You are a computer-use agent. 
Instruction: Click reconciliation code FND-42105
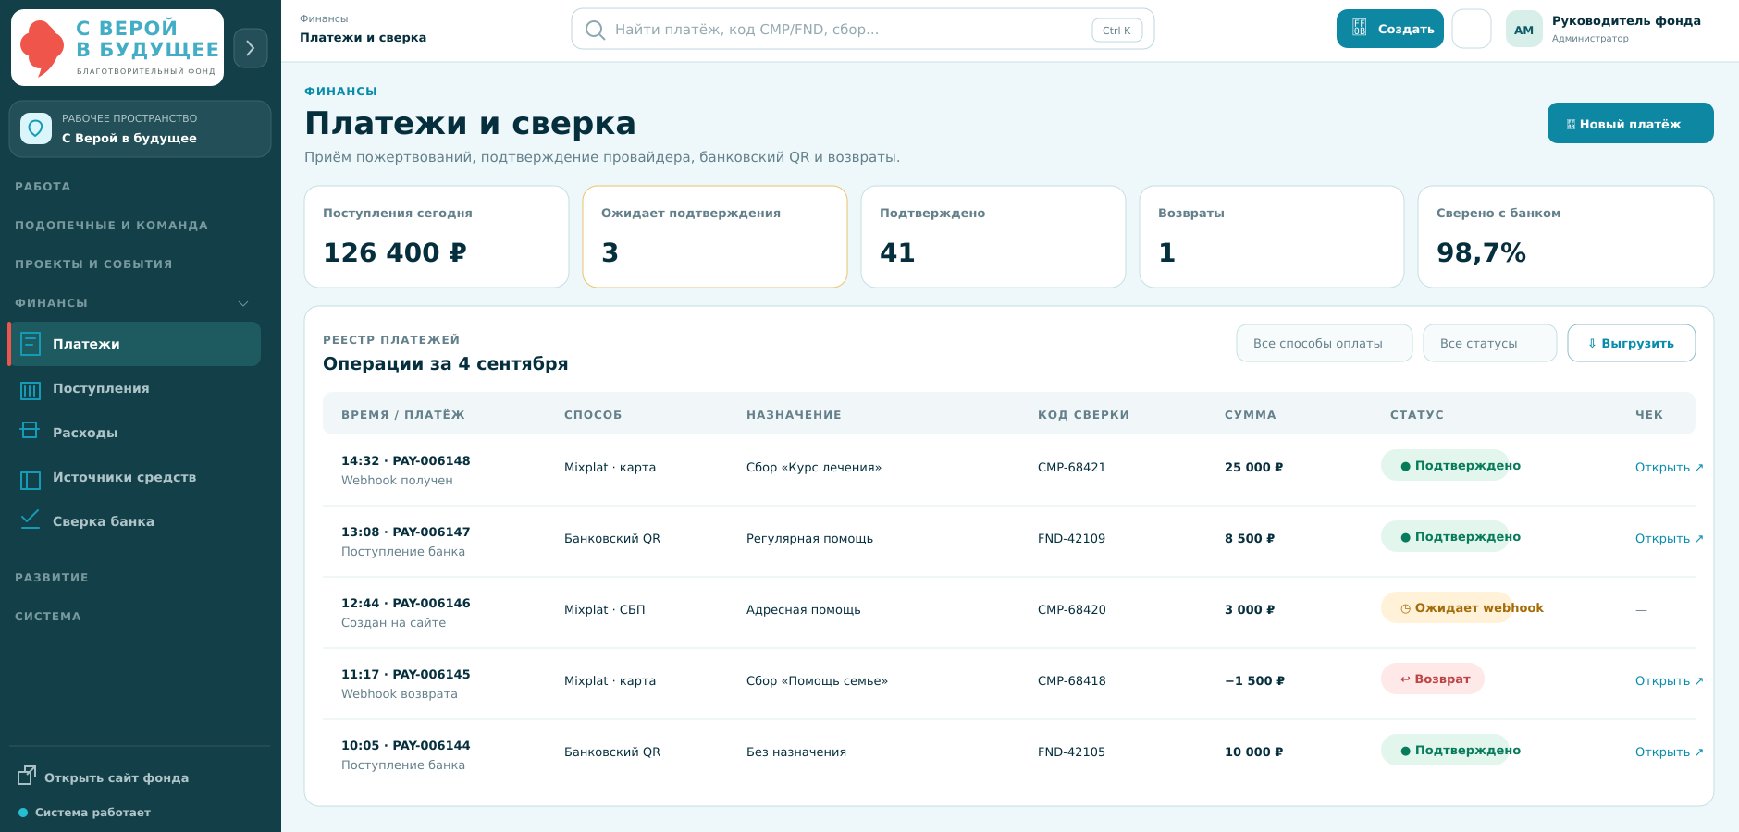pyautogui.click(x=1071, y=752)
